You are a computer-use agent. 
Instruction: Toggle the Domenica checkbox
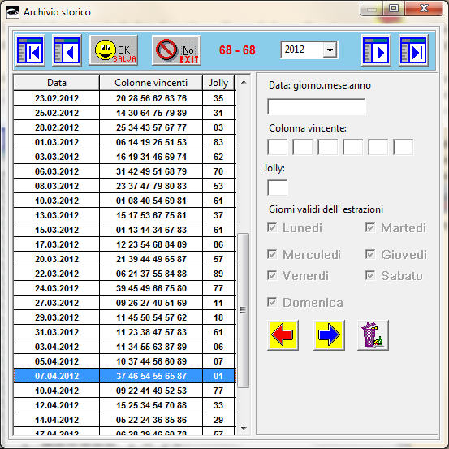pyautogui.click(x=272, y=302)
